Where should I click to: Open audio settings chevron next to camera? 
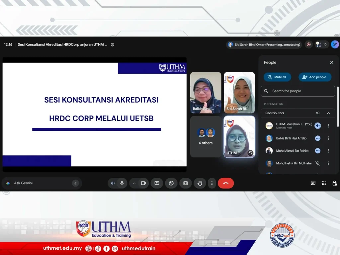134,183
